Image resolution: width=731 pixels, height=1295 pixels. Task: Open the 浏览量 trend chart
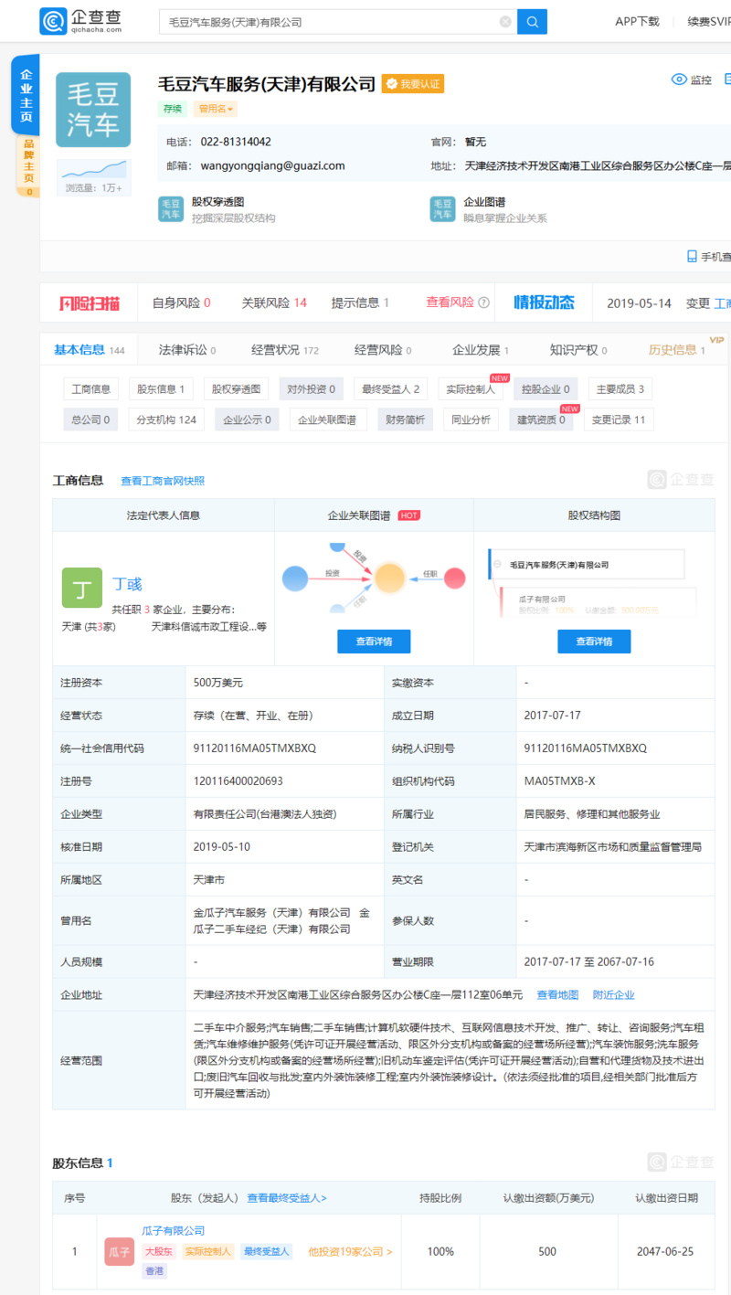pyautogui.click(x=93, y=177)
